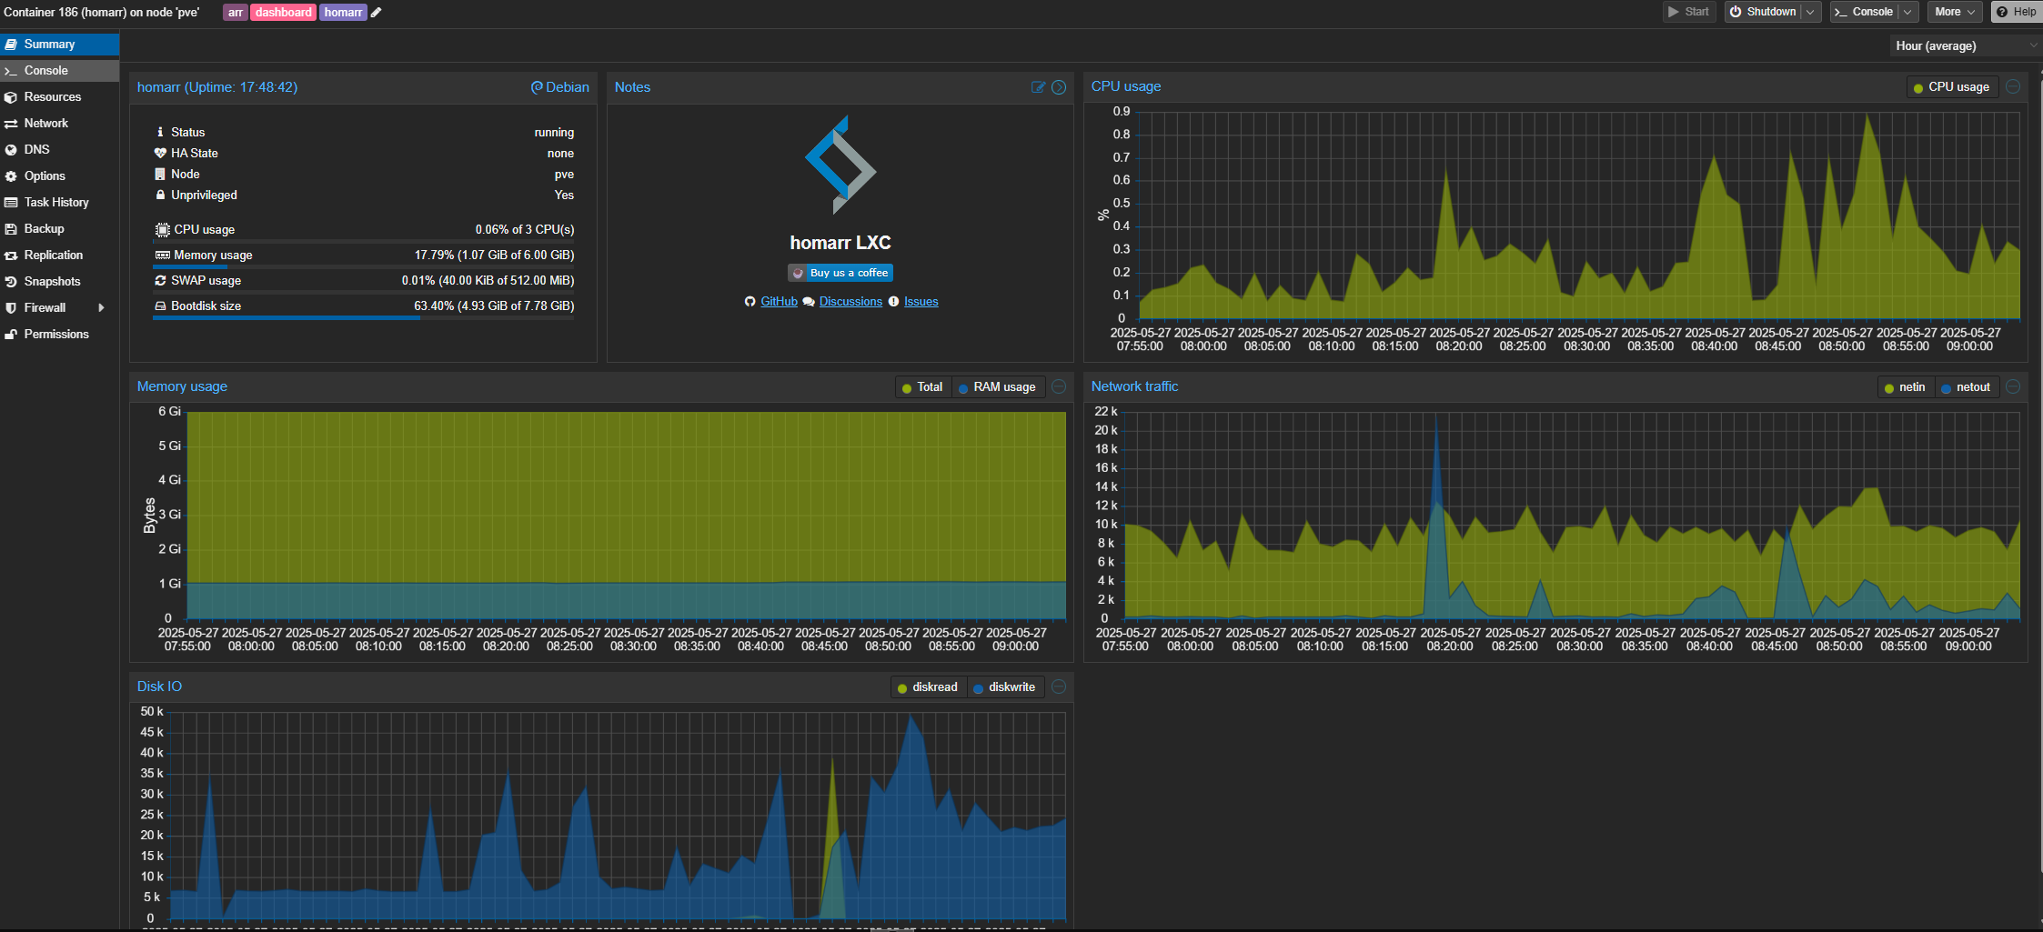Open the Console dropdown arrow
Screen dimensions: 2043x932
coord(1907,12)
